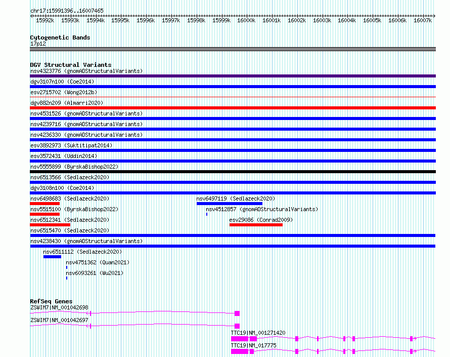Screen dimensions: 450x357
Task: Open nsv4531526 gnomAD variant label
Action: [x=86, y=113]
